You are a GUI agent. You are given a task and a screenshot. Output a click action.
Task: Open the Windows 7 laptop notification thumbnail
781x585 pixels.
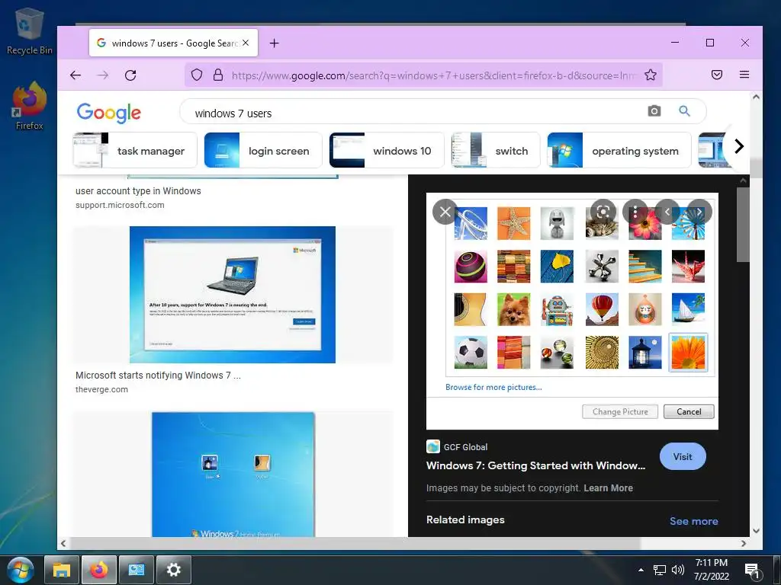click(232, 295)
